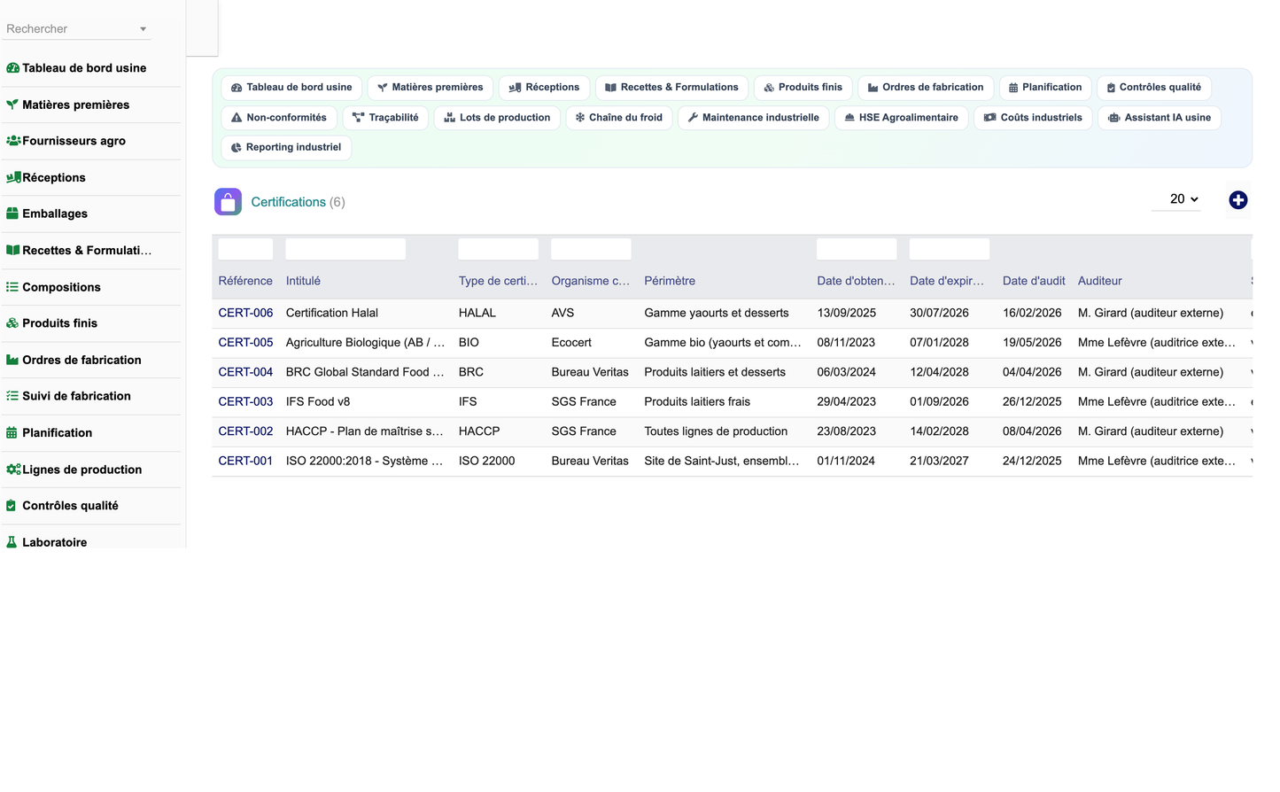Open record CERT-001

245,462
